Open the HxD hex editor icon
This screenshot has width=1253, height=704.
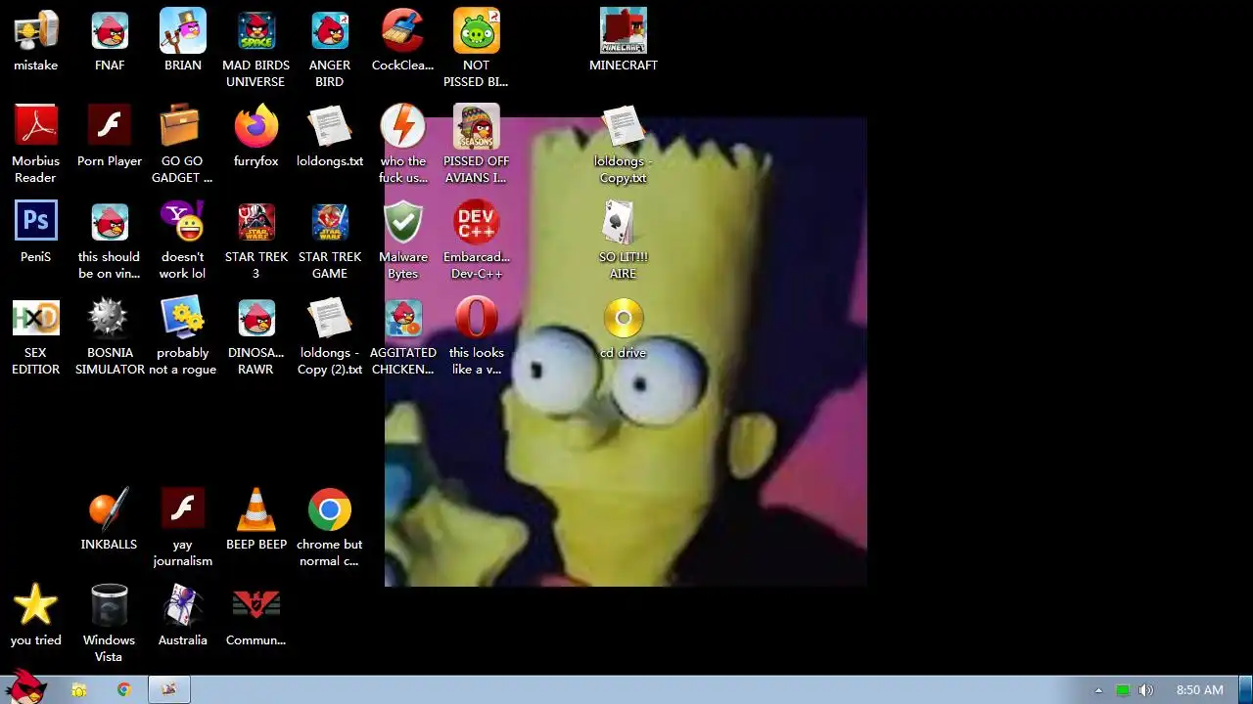(x=36, y=336)
